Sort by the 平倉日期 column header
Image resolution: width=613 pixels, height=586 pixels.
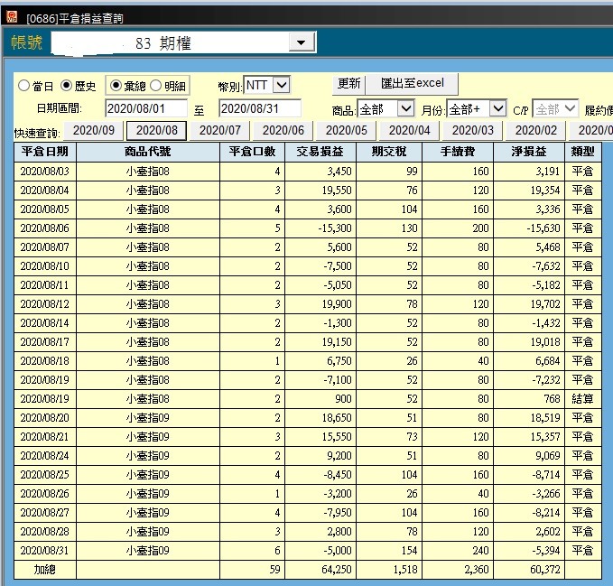(x=45, y=152)
